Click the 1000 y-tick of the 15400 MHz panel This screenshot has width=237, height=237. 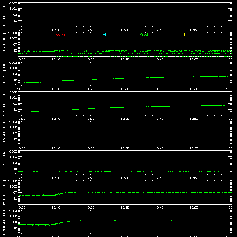click(13, 216)
